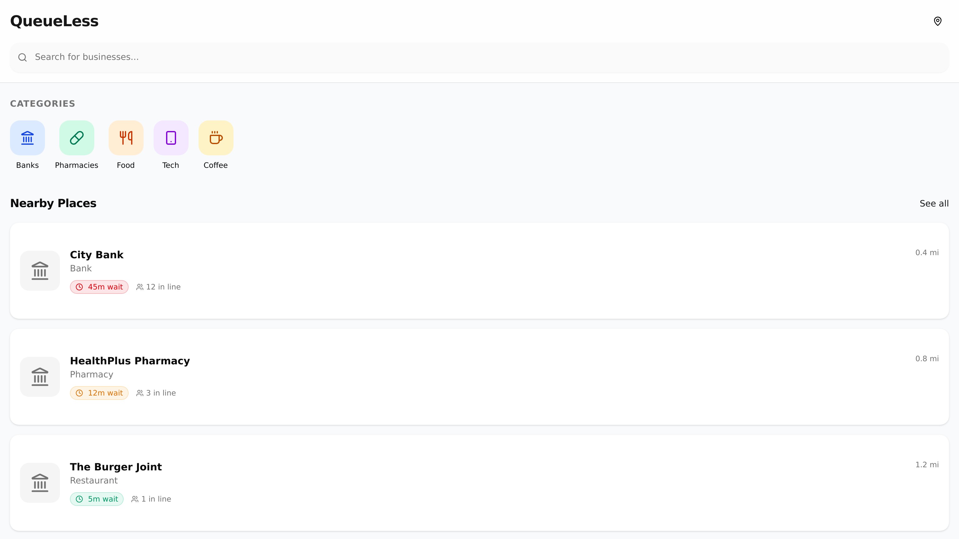Focus the Search for businesses field

pyautogui.click(x=484, y=57)
